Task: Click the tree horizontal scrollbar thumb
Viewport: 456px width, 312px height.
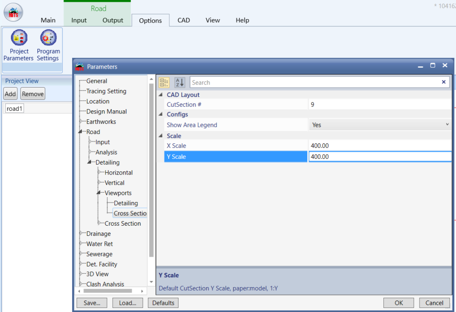Action: point(108,291)
